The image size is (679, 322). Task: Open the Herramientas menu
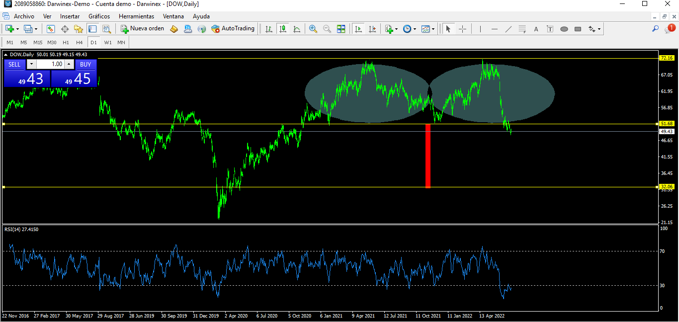point(136,16)
